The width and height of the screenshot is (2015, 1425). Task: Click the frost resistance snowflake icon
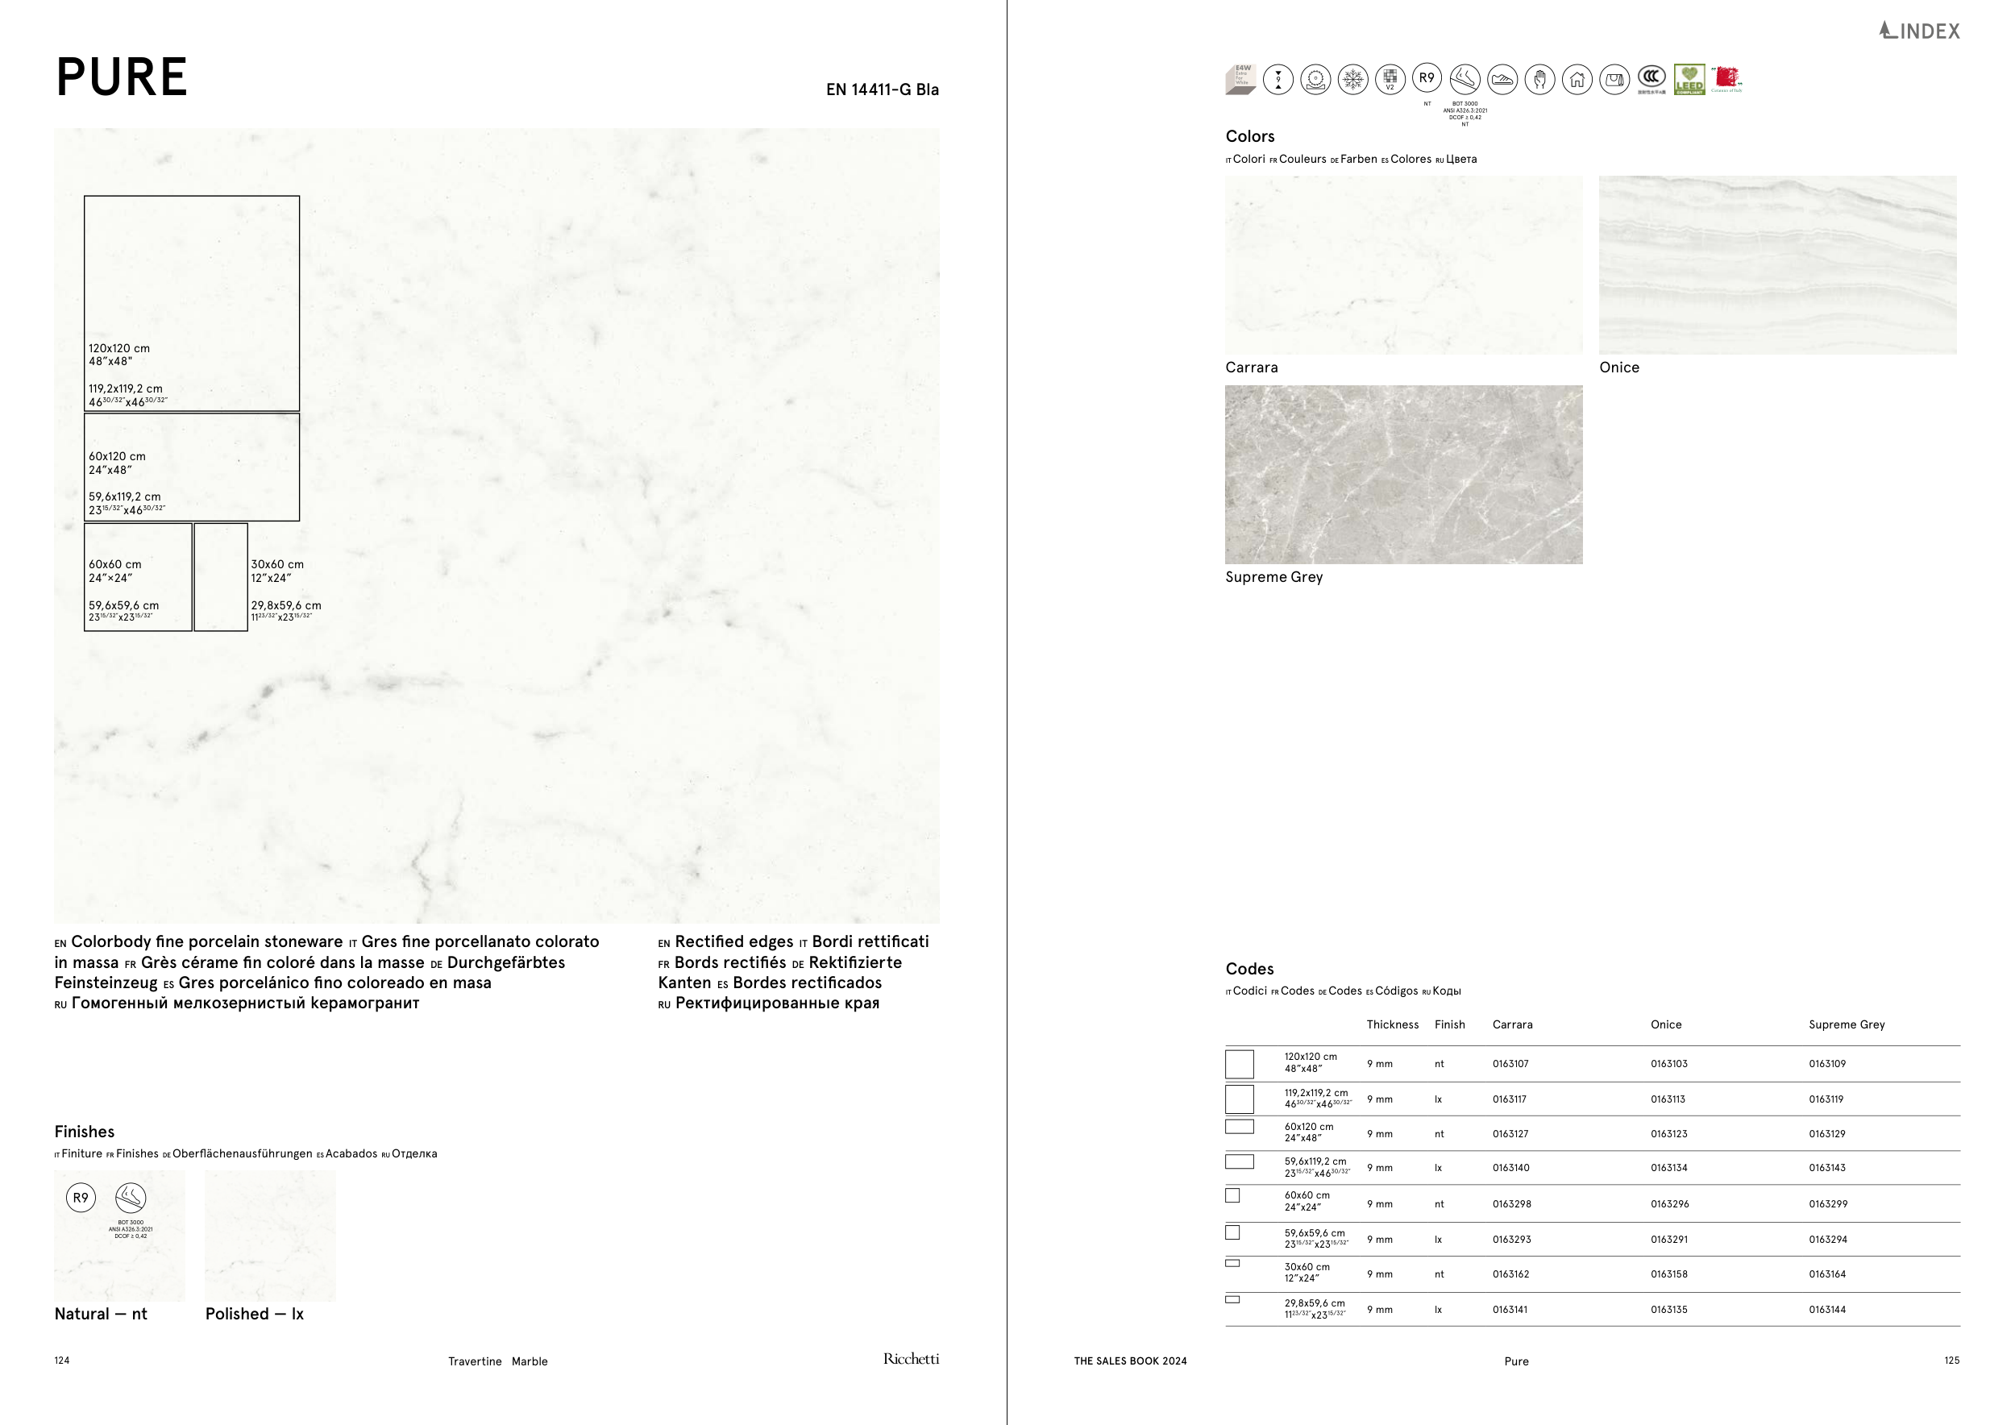[x=1352, y=80]
